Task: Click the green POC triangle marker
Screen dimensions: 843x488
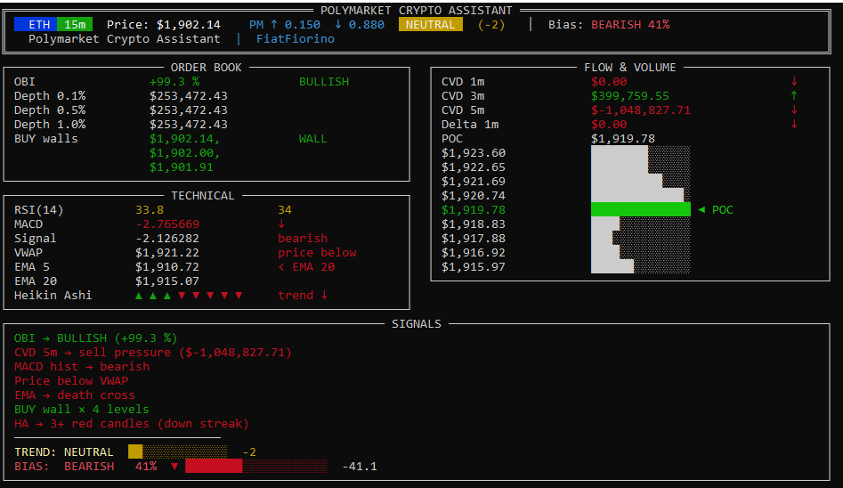Action: click(x=701, y=210)
